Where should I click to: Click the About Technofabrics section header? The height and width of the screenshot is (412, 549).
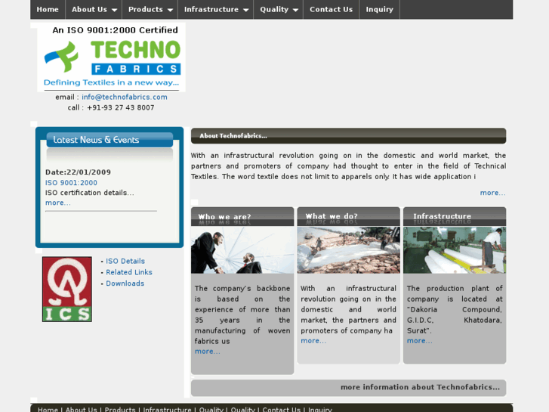coord(348,136)
